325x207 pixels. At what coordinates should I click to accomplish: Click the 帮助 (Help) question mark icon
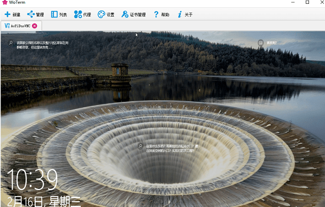(x=156, y=14)
